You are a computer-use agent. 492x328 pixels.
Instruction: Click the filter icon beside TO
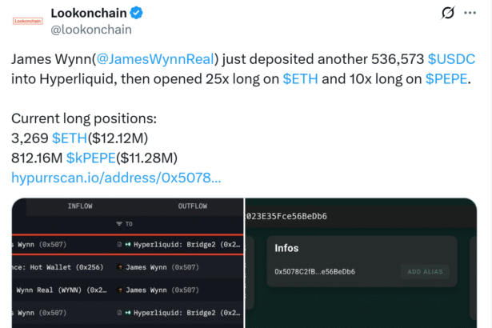pos(119,224)
